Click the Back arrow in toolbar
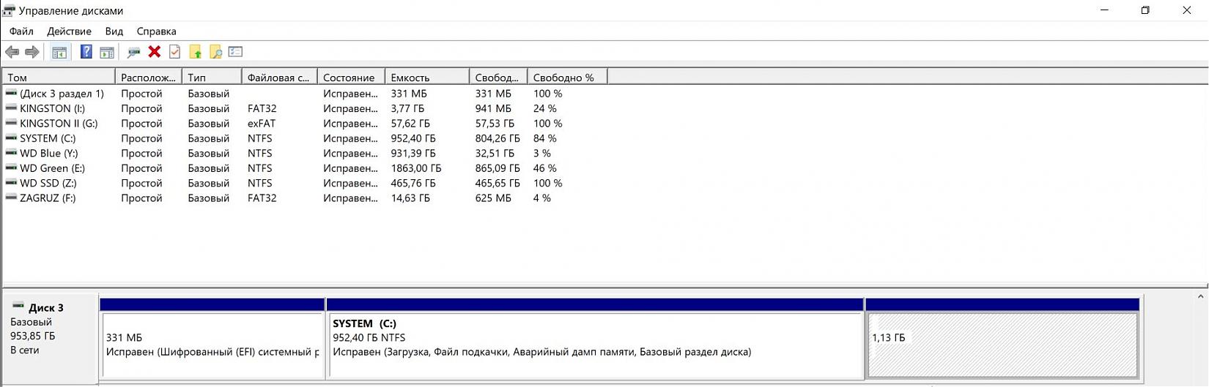 pos(12,52)
